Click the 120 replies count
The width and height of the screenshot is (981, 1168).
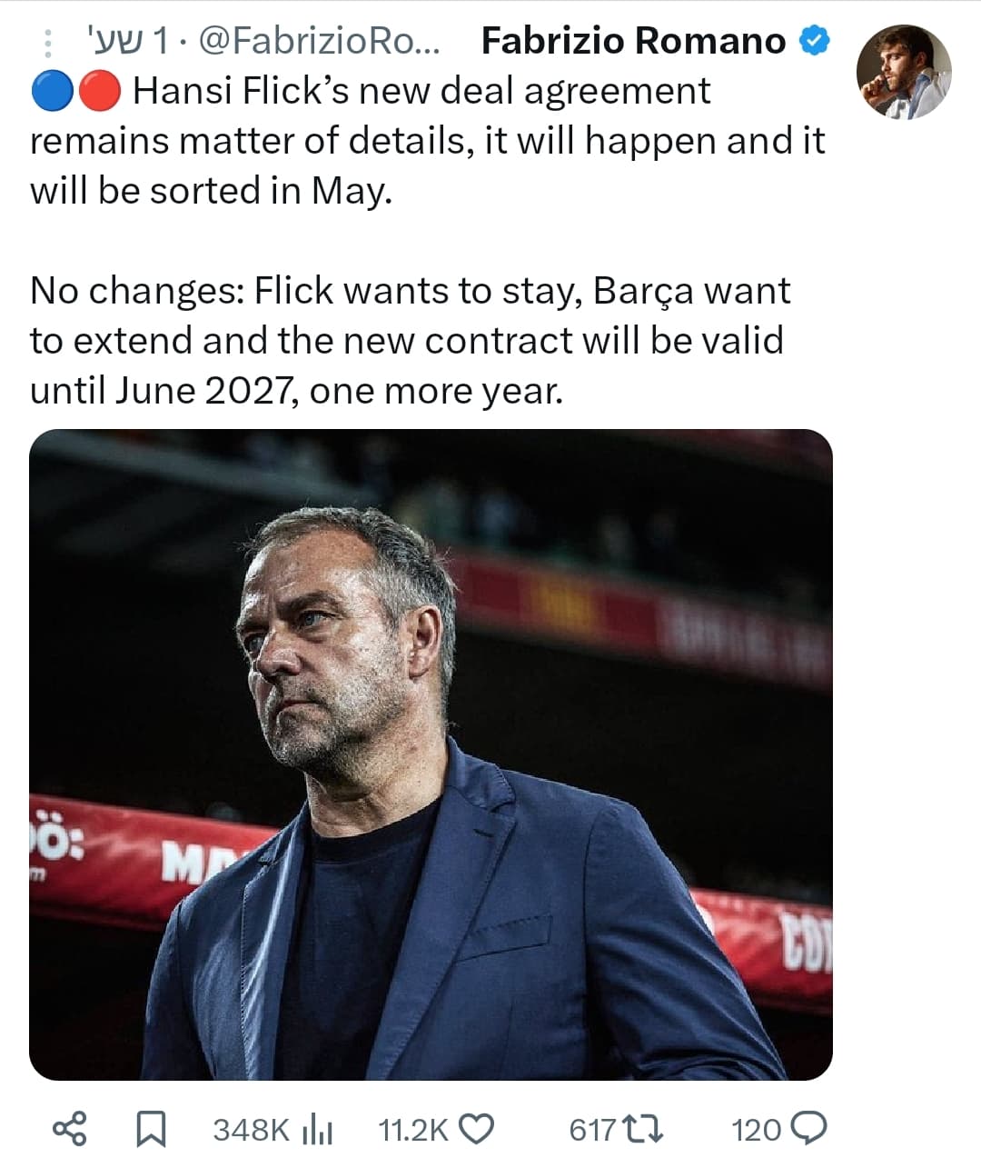point(757,1130)
